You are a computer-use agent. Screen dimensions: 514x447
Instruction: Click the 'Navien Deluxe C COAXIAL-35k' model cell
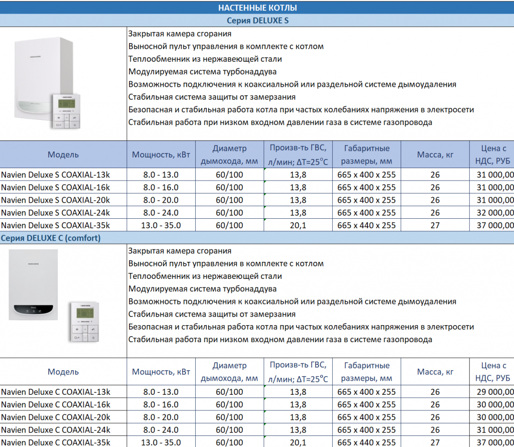(x=63, y=442)
